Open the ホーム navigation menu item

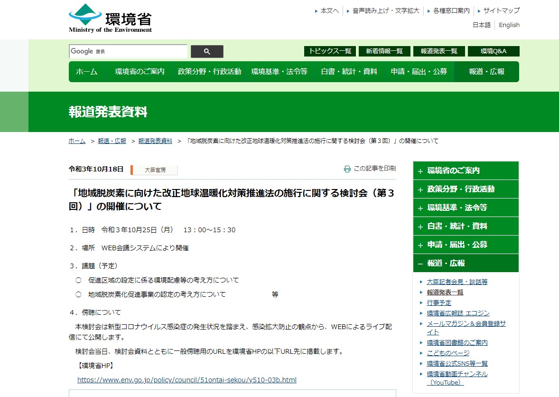86,72
